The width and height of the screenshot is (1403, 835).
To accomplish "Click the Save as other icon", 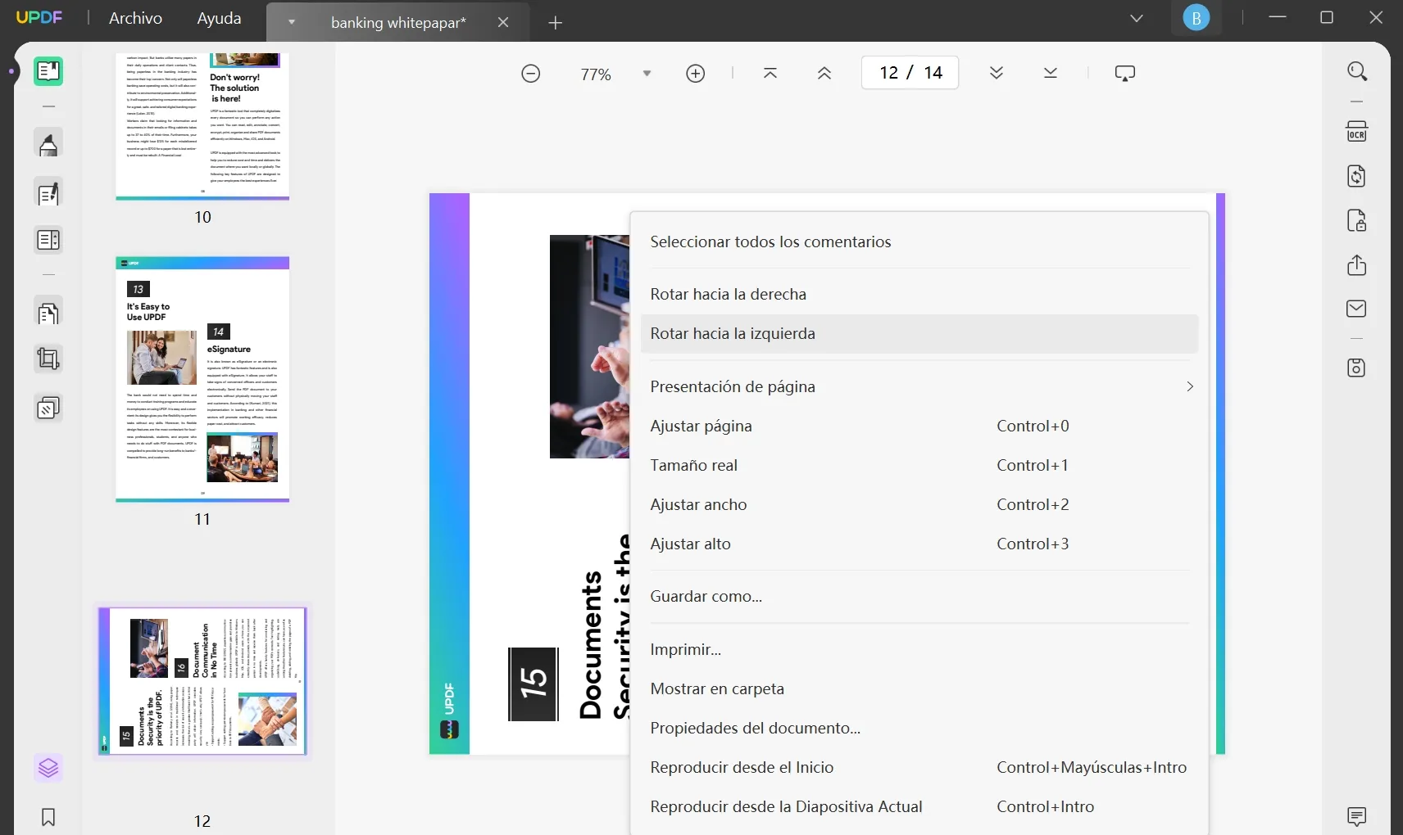I will click(x=1357, y=368).
